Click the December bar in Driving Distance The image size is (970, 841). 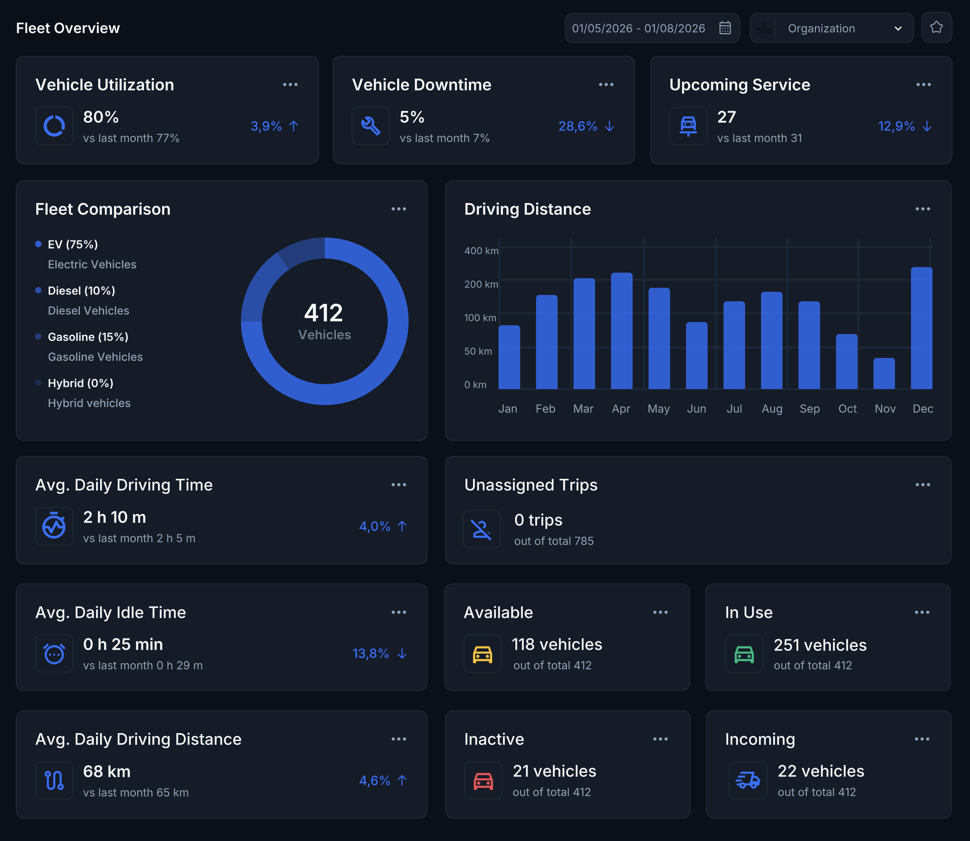[x=921, y=328]
